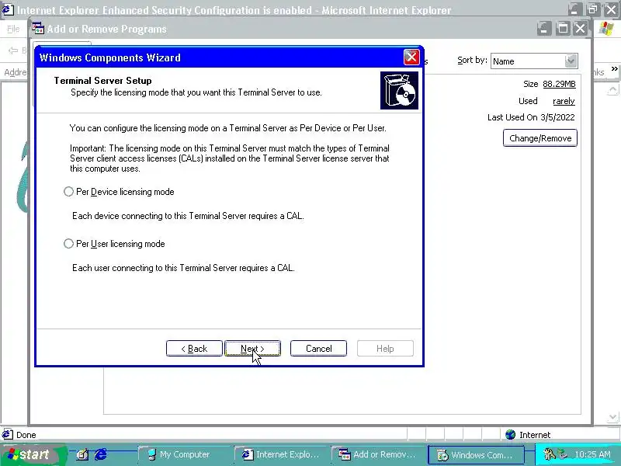Open the File menu in Internet Explorer

13,29
